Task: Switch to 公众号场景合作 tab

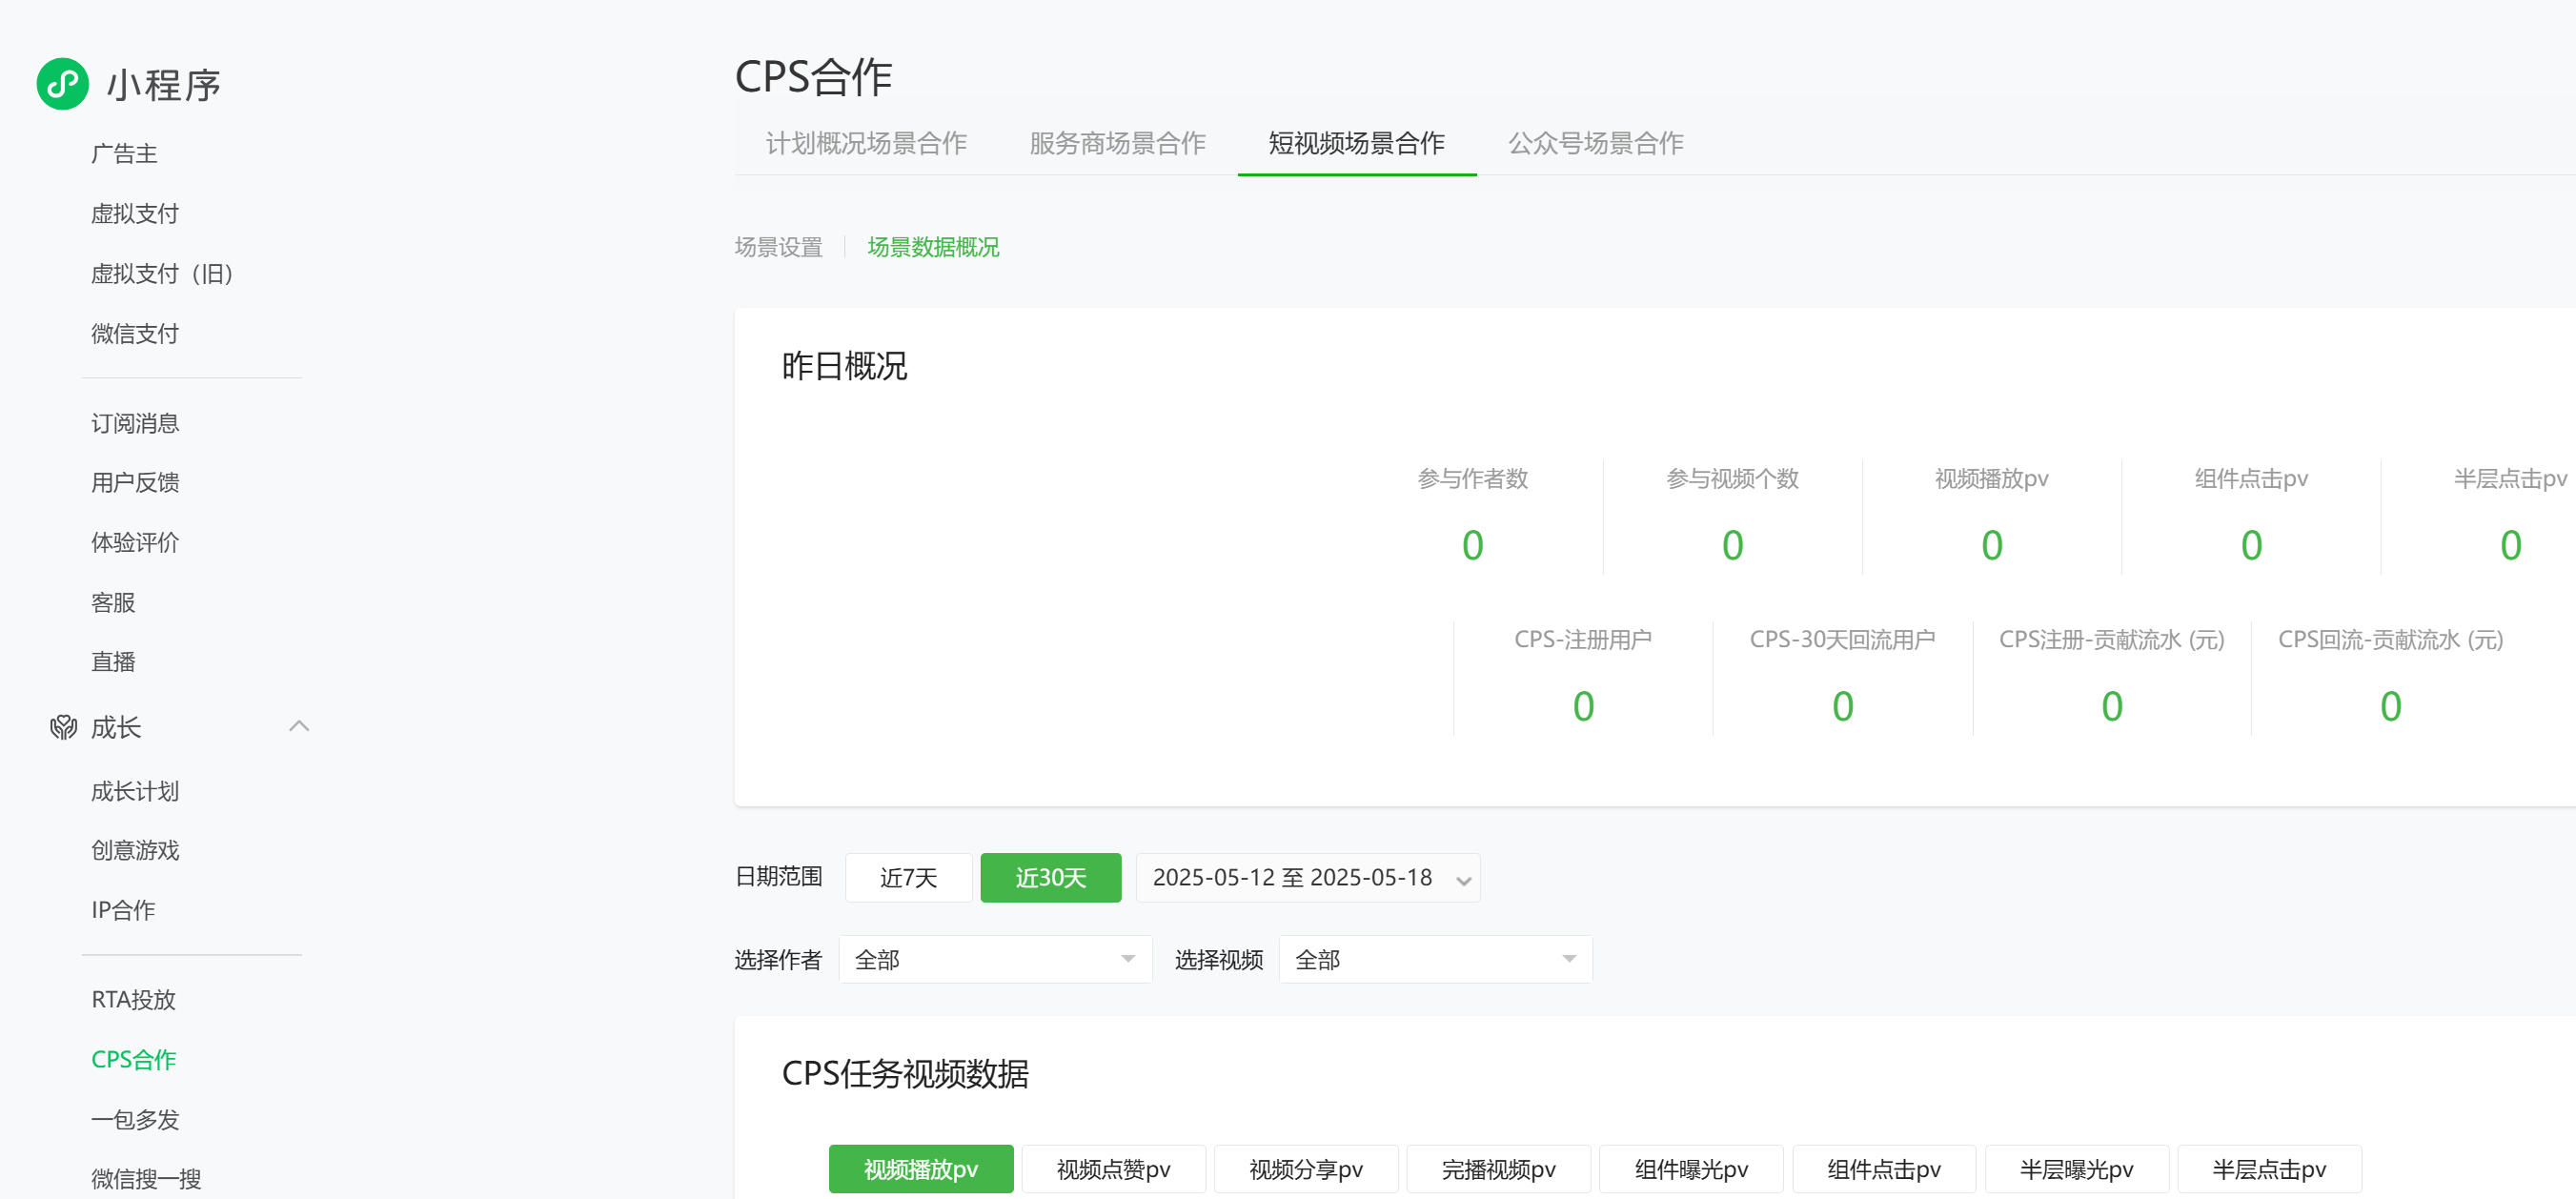Action: (1595, 143)
